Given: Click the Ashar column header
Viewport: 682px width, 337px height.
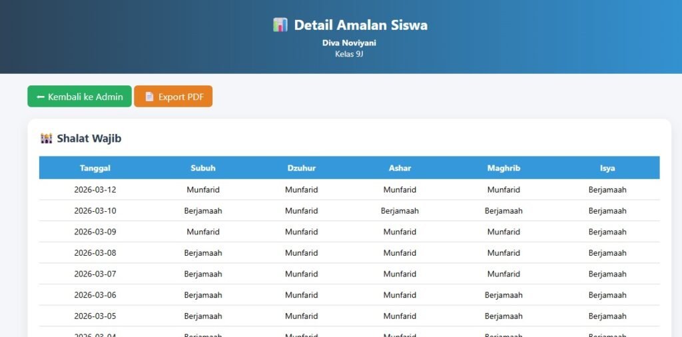Looking at the screenshot, I should coord(400,168).
